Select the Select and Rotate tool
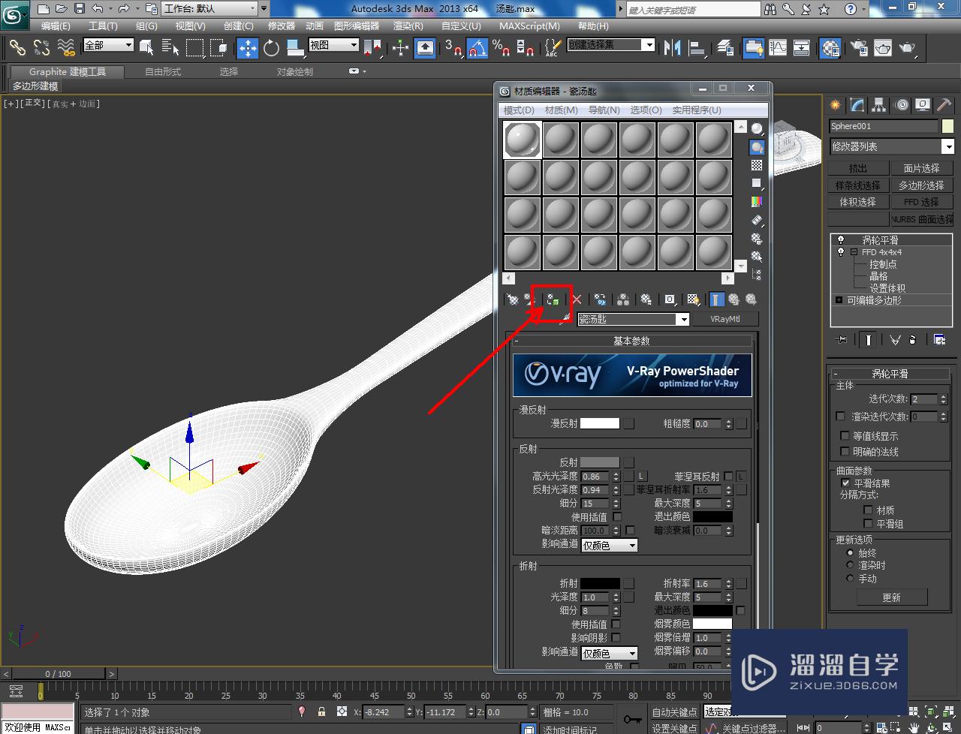Screen dimensions: 961x734 click(x=271, y=48)
